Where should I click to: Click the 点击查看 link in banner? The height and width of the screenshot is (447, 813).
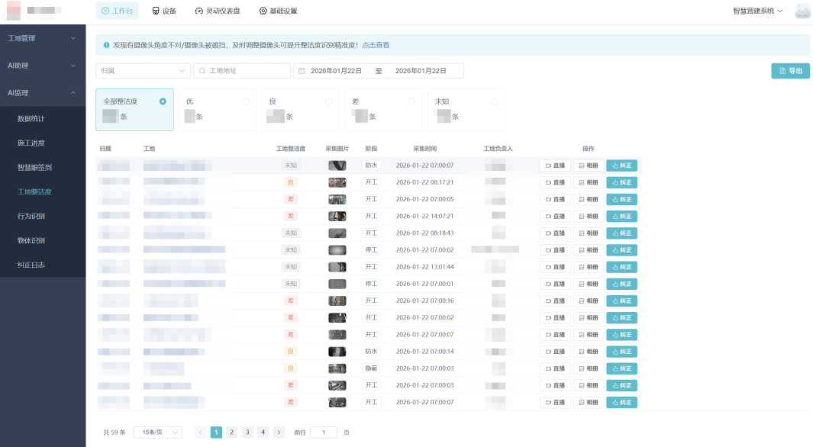(376, 45)
